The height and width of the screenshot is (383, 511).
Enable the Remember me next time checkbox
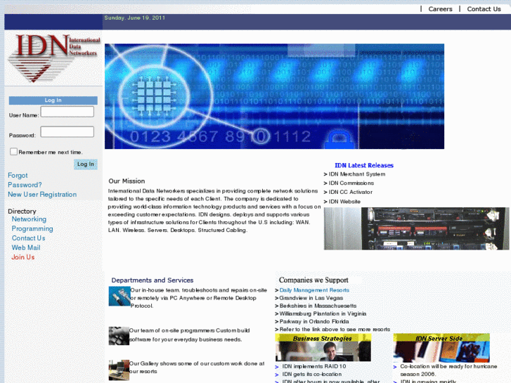coord(14,152)
